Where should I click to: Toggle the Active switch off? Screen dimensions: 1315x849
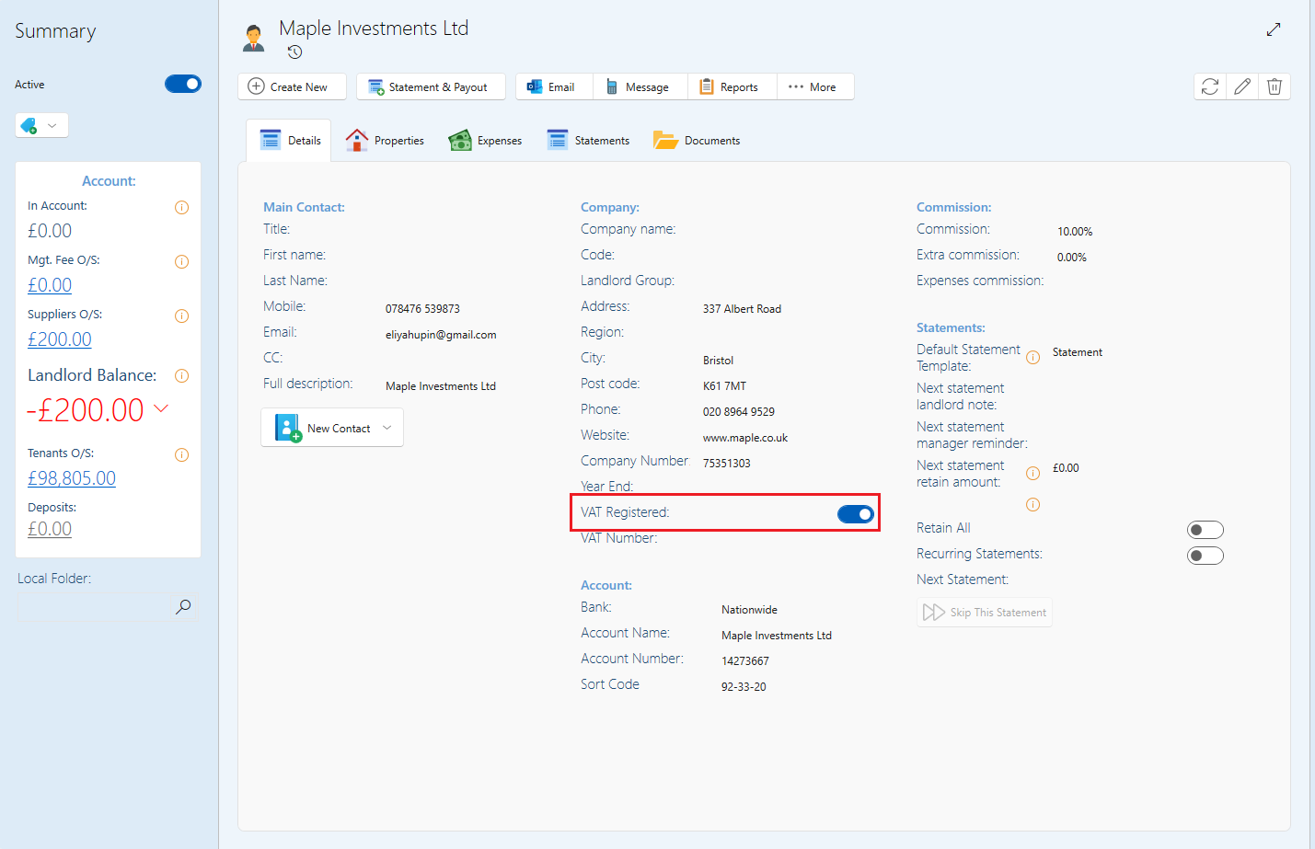pos(183,84)
